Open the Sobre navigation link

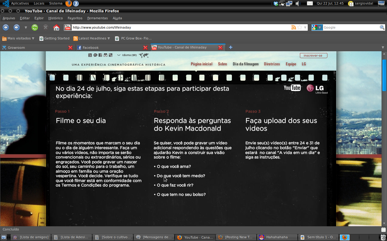coord(223,64)
